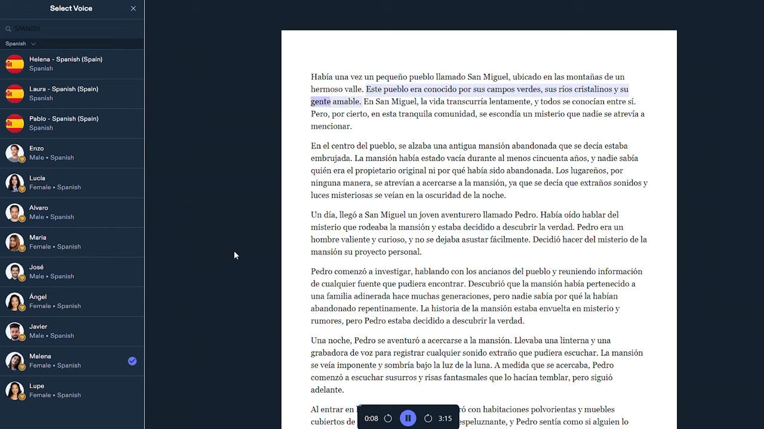Click the skip-back 10 seconds icon

point(388,418)
